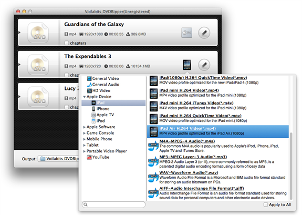
Task: Click the iPad Air H.264 Video icon
Action: point(153,131)
